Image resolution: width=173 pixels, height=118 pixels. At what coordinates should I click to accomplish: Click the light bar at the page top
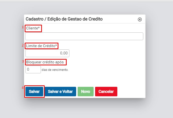(x=86, y=1)
